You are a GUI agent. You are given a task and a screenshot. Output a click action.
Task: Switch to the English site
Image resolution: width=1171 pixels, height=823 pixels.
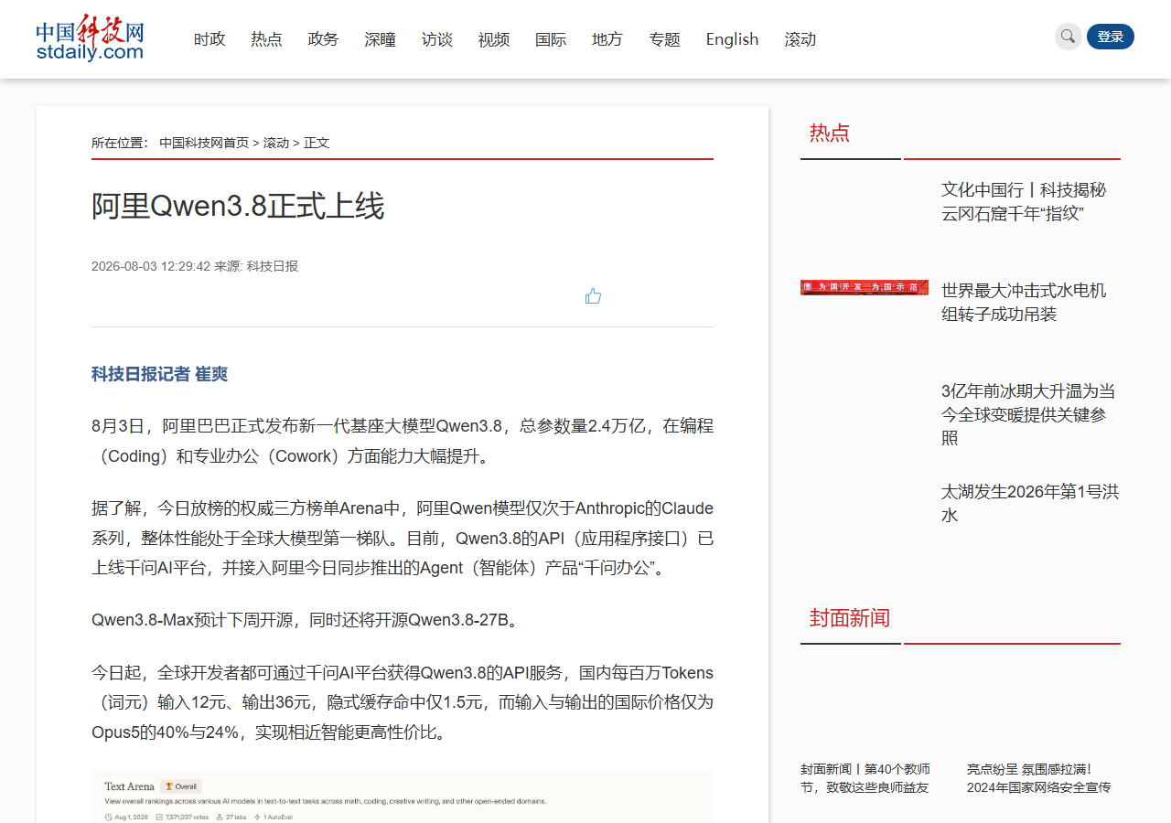point(732,39)
